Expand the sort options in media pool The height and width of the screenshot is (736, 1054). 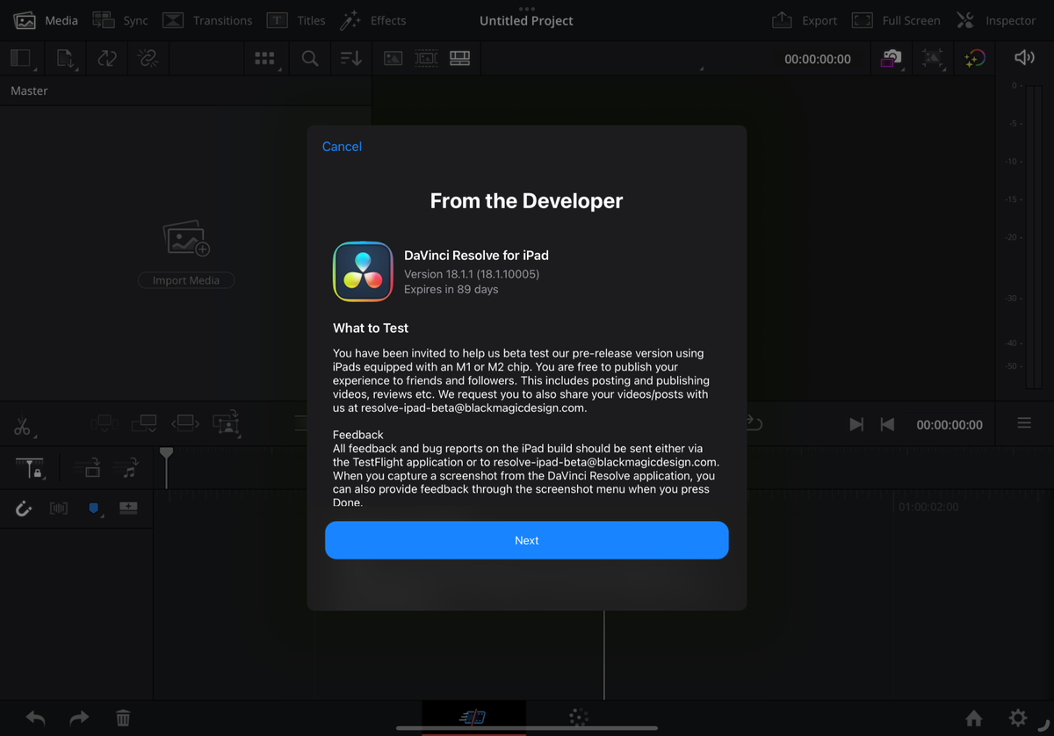pos(350,58)
